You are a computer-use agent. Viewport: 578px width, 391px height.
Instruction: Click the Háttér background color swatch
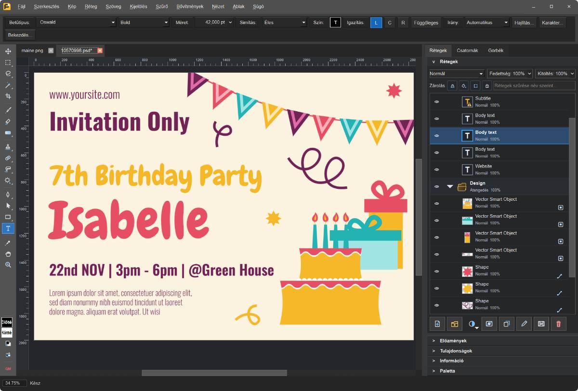click(7, 333)
